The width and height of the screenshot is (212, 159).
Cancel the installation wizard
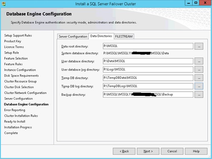click(172, 151)
